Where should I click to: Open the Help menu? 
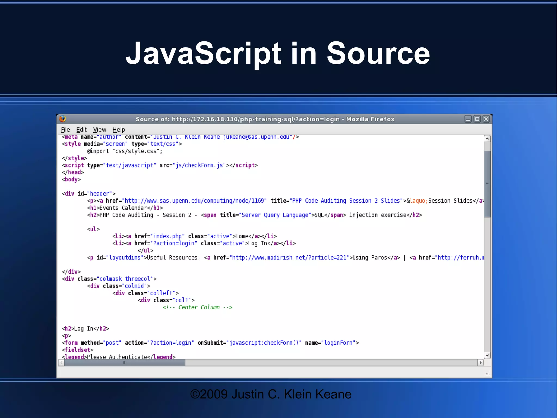[x=119, y=130]
